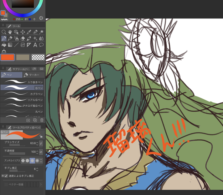Select the Balloon speech bubble tool
The width and height of the screenshot is (223, 195).
pos(42,45)
